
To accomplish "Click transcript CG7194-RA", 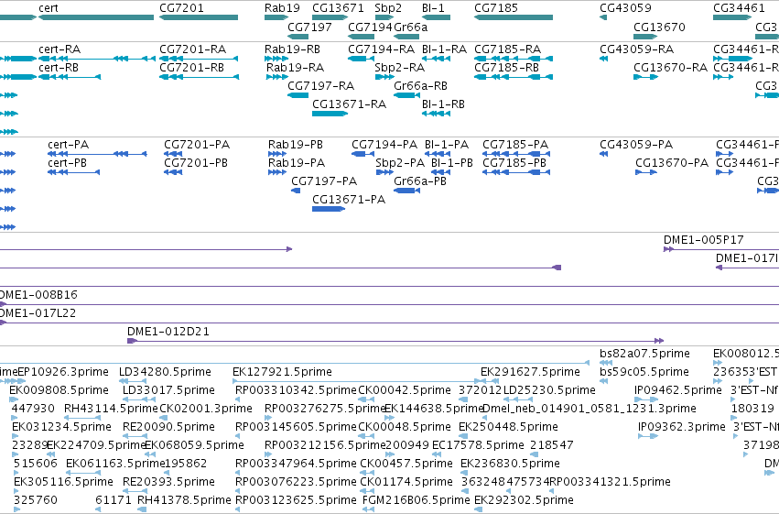I will coord(381,49).
